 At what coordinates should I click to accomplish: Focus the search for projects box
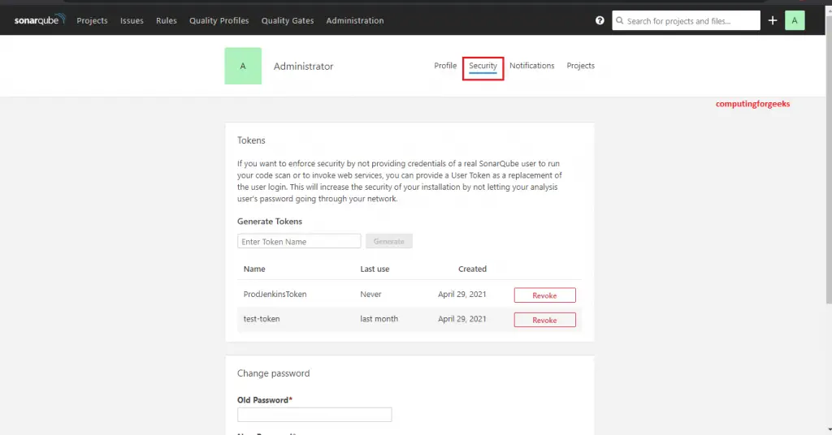(686, 20)
